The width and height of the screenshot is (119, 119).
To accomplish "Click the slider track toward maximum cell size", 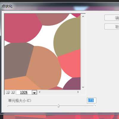I will click(76, 106).
